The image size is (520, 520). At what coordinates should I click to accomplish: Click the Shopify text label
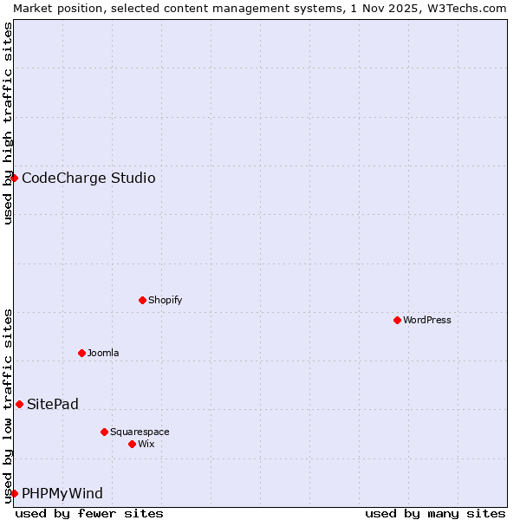tap(165, 300)
